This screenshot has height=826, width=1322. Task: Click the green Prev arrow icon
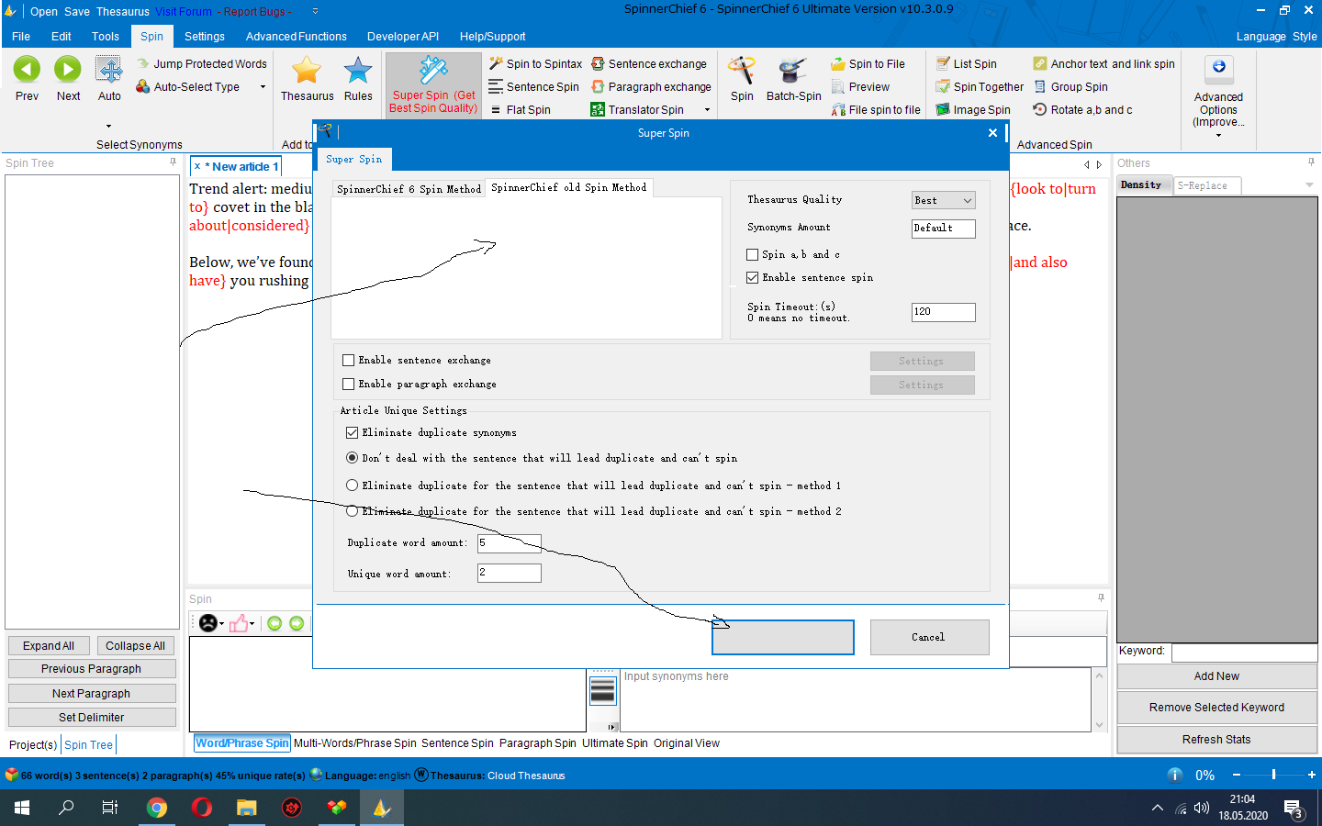(27, 70)
